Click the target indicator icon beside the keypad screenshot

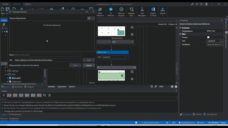tap(132, 34)
